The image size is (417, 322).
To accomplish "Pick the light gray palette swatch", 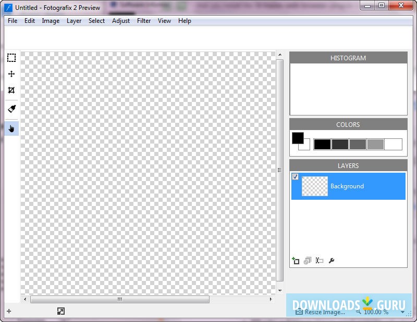I will coord(375,145).
